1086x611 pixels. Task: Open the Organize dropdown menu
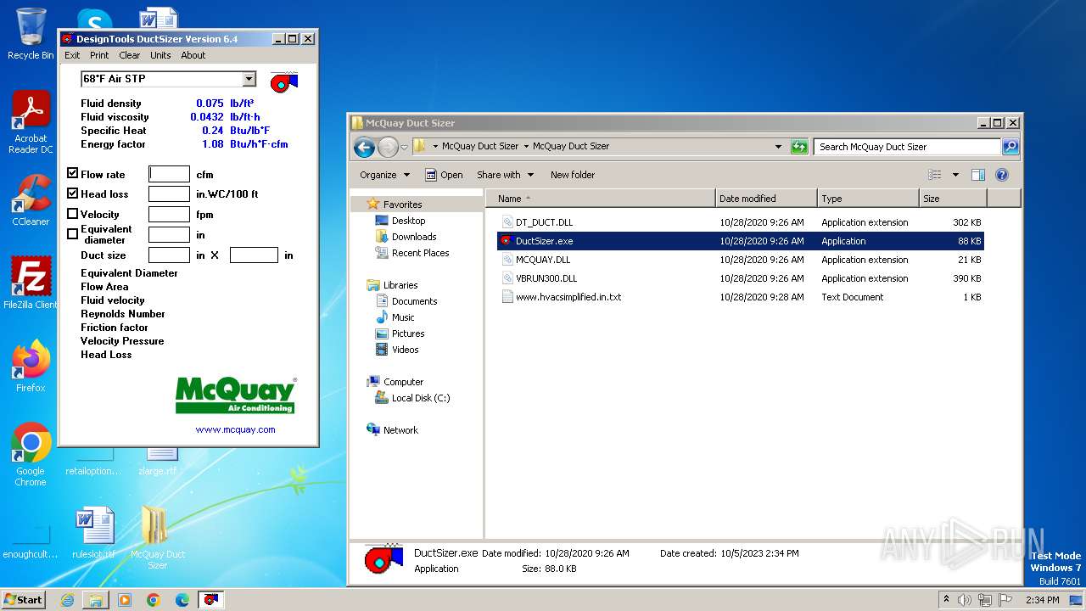click(384, 175)
